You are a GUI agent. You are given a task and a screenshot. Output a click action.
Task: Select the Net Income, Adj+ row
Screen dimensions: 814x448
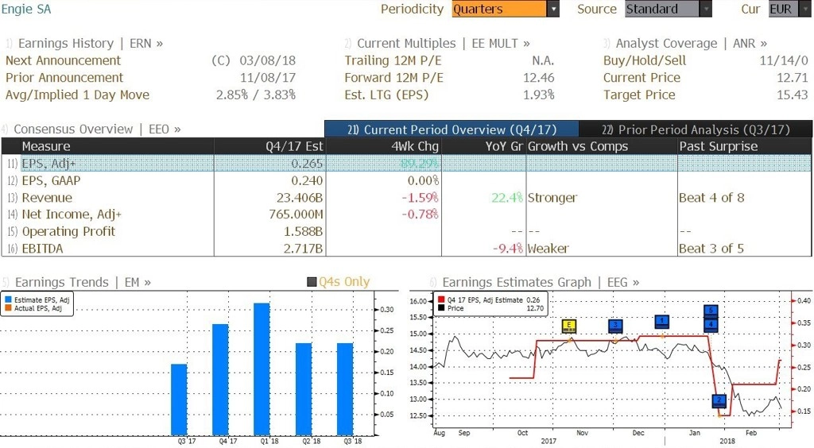click(406, 214)
